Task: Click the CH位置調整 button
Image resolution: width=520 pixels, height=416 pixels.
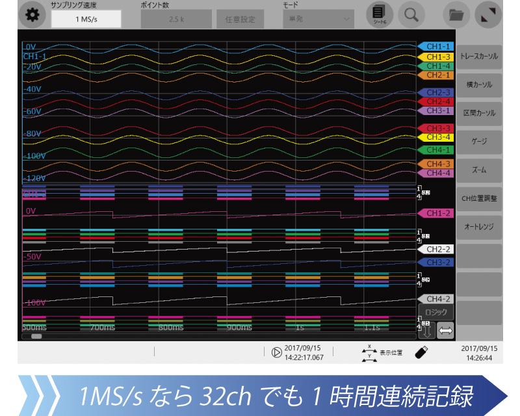Action: point(479,198)
